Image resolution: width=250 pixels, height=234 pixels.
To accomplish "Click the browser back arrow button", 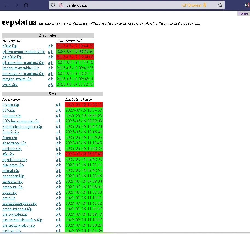I will (6, 5).
